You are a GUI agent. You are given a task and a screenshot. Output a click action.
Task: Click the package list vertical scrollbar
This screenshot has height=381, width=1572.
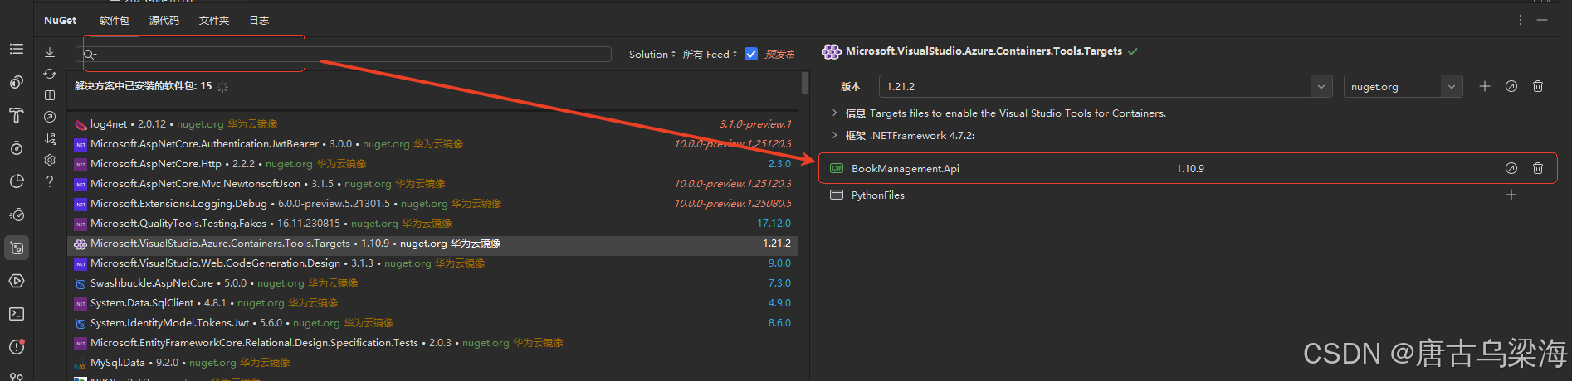[805, 83]
